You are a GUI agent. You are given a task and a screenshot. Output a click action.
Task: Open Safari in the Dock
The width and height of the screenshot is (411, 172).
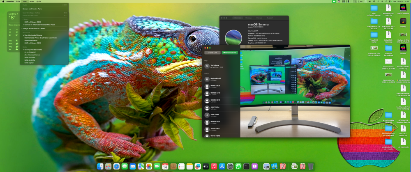[x=116, y=166]
